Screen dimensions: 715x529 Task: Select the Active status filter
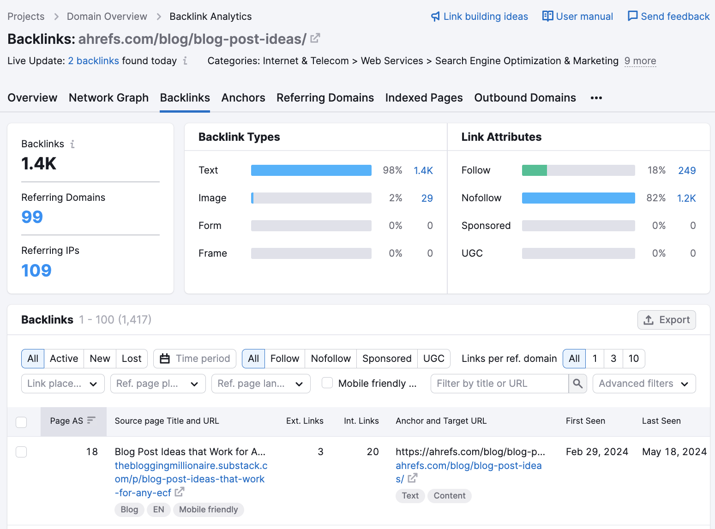click(64, 359)
